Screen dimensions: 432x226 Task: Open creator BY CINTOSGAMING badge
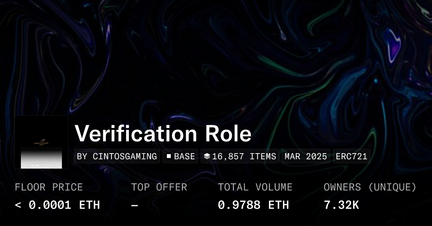(117, 156)
